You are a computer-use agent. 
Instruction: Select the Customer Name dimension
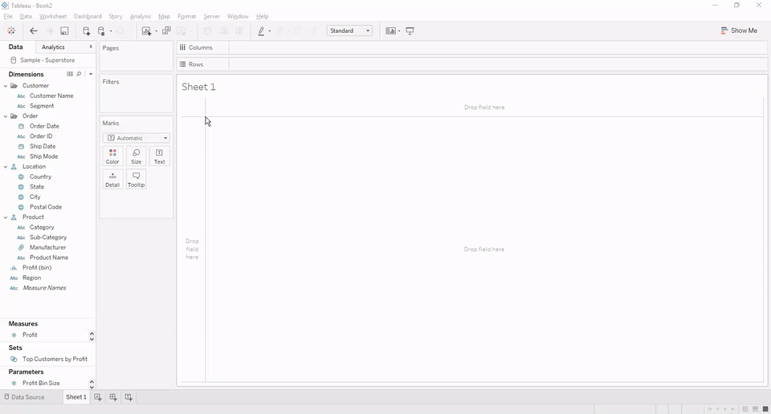[x=51, y=95]
